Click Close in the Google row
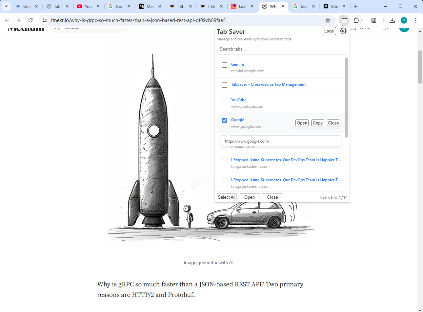Image resolution: width=423 pixels, height=312 pixels. tap(333, 123)
